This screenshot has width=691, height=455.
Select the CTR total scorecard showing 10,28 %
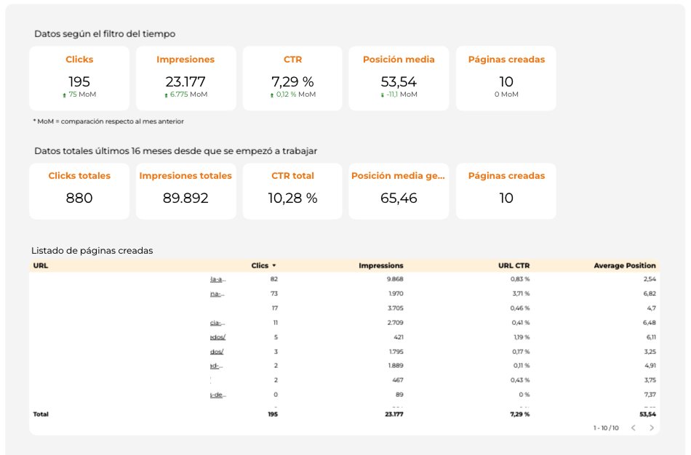point(292,190)
